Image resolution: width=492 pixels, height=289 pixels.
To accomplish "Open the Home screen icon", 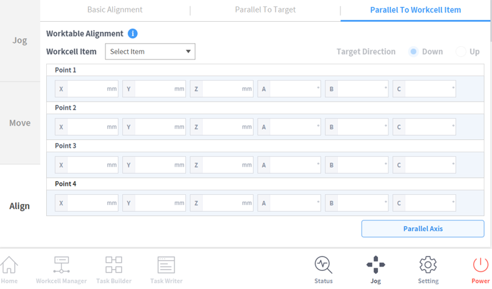I will pos(9,265).
